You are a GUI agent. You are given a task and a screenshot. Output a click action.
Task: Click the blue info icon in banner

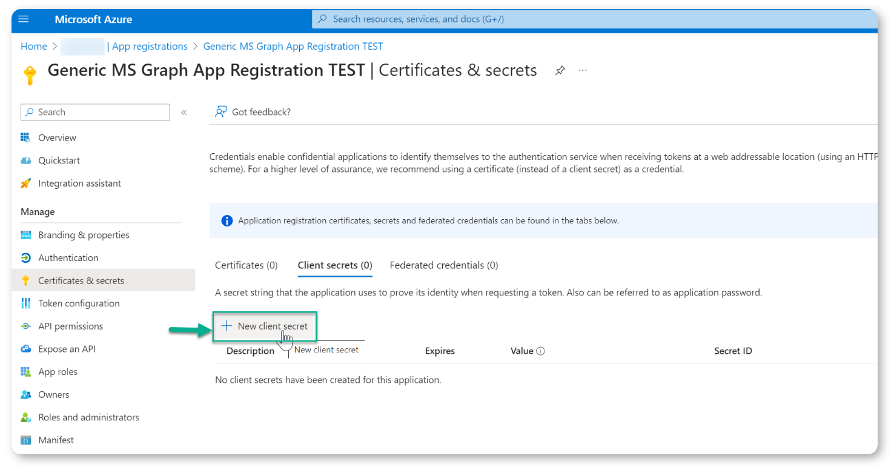click(227, 221)
